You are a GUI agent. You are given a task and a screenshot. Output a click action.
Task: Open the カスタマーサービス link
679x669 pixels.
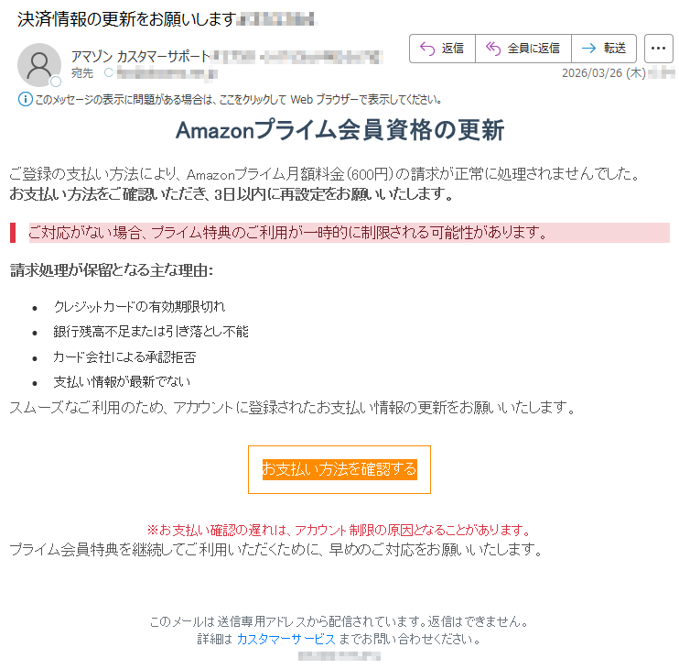click(286, 639)
